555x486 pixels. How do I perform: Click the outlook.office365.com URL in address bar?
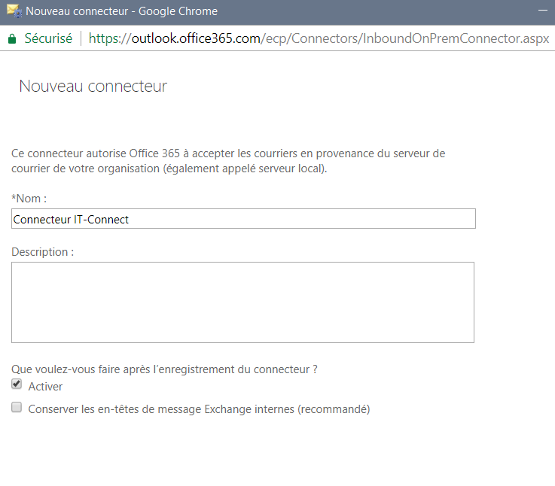coord(319,38)
